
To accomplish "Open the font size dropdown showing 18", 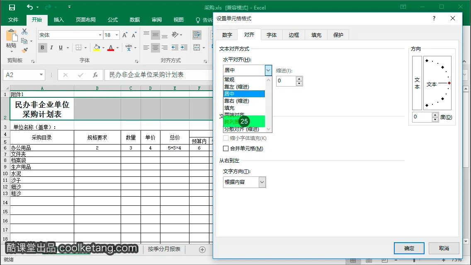I will pos(117,35).
